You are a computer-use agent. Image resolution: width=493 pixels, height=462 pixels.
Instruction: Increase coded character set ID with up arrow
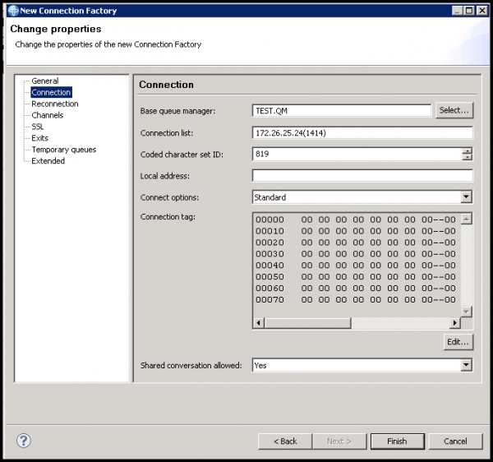(467, 150)
